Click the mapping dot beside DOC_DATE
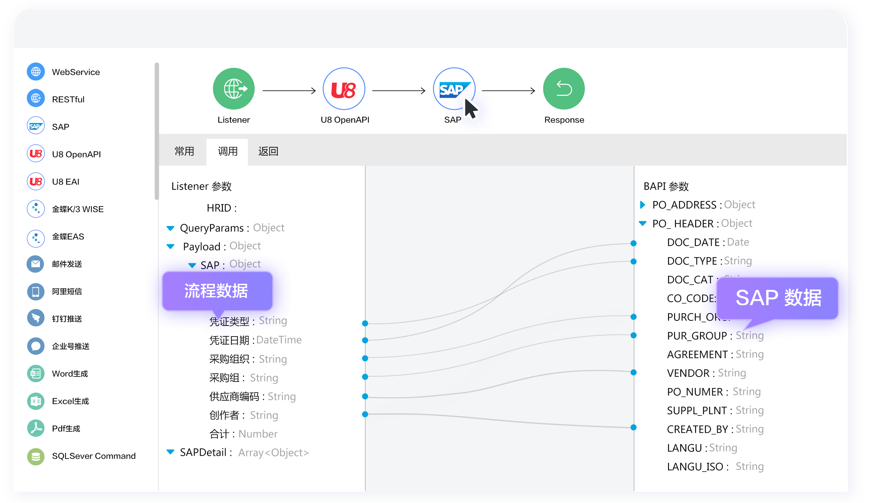Viewport: 872px width, 503px height. [x=634, y=243]
